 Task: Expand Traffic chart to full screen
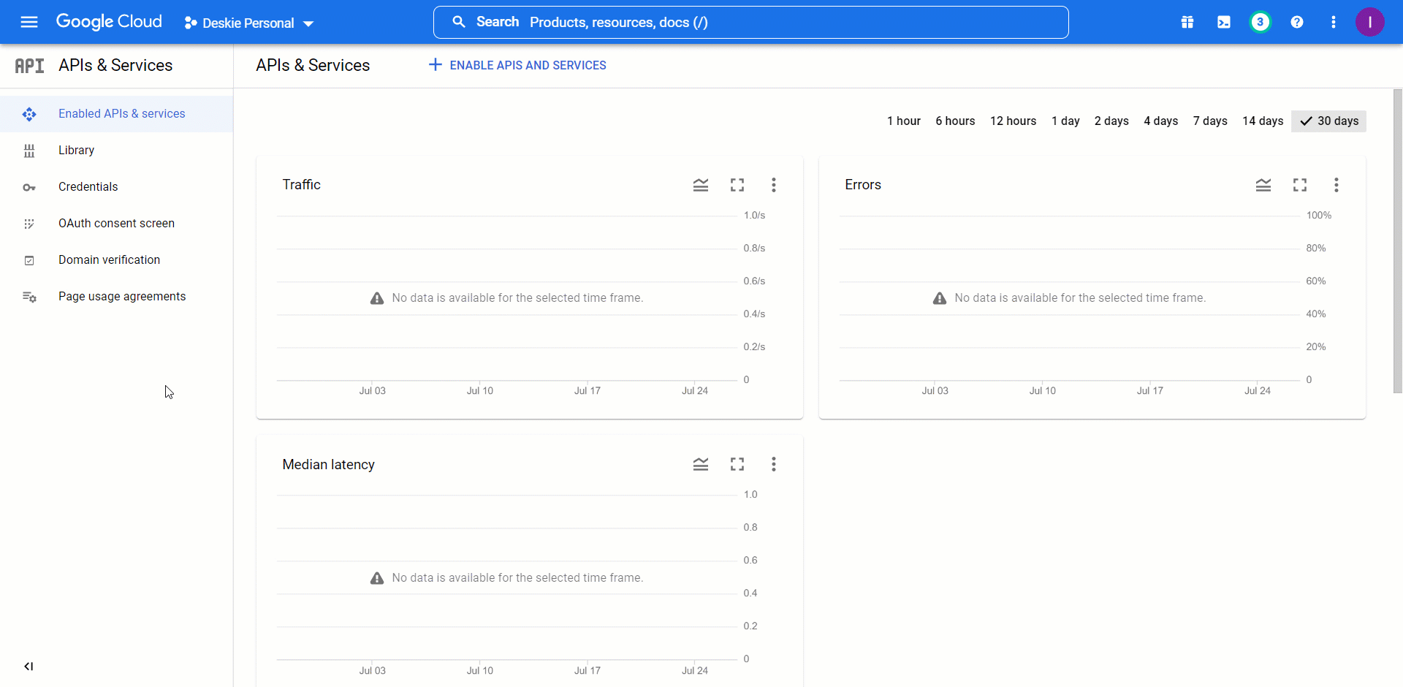[737, 185]
